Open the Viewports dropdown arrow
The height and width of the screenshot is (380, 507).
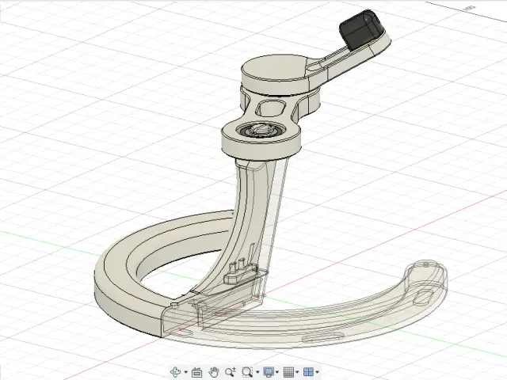[x=317, y=372]
